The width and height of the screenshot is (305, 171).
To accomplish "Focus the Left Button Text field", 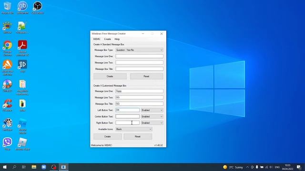I will pyautogui.click(x=127, y=110).
